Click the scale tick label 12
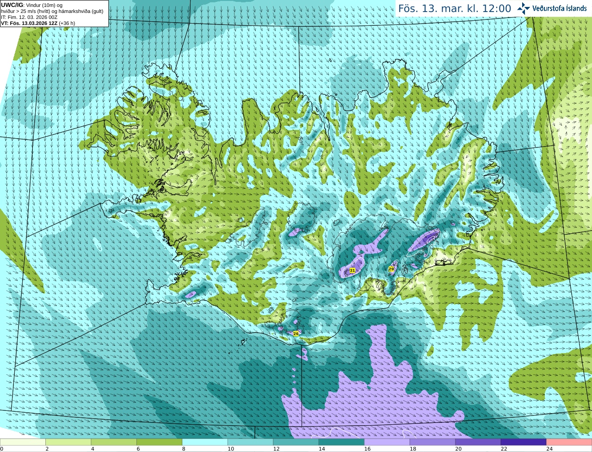This screenshot has height=452, width=592. click(x=277, y=449)
